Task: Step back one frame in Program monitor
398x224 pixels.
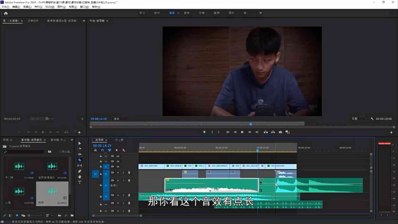Action: click(235, 132)
